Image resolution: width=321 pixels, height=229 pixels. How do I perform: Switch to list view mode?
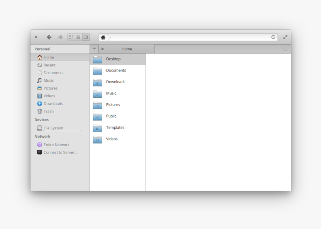click(78, 37)
